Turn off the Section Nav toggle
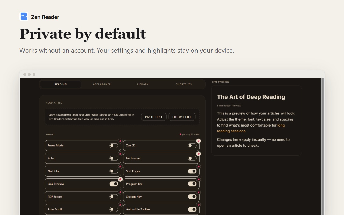The height and width of the screenshot is (215, 344). pos(192,197)
